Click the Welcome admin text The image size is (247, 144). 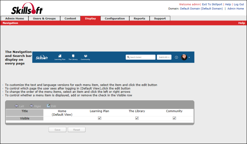pos(190,4)
